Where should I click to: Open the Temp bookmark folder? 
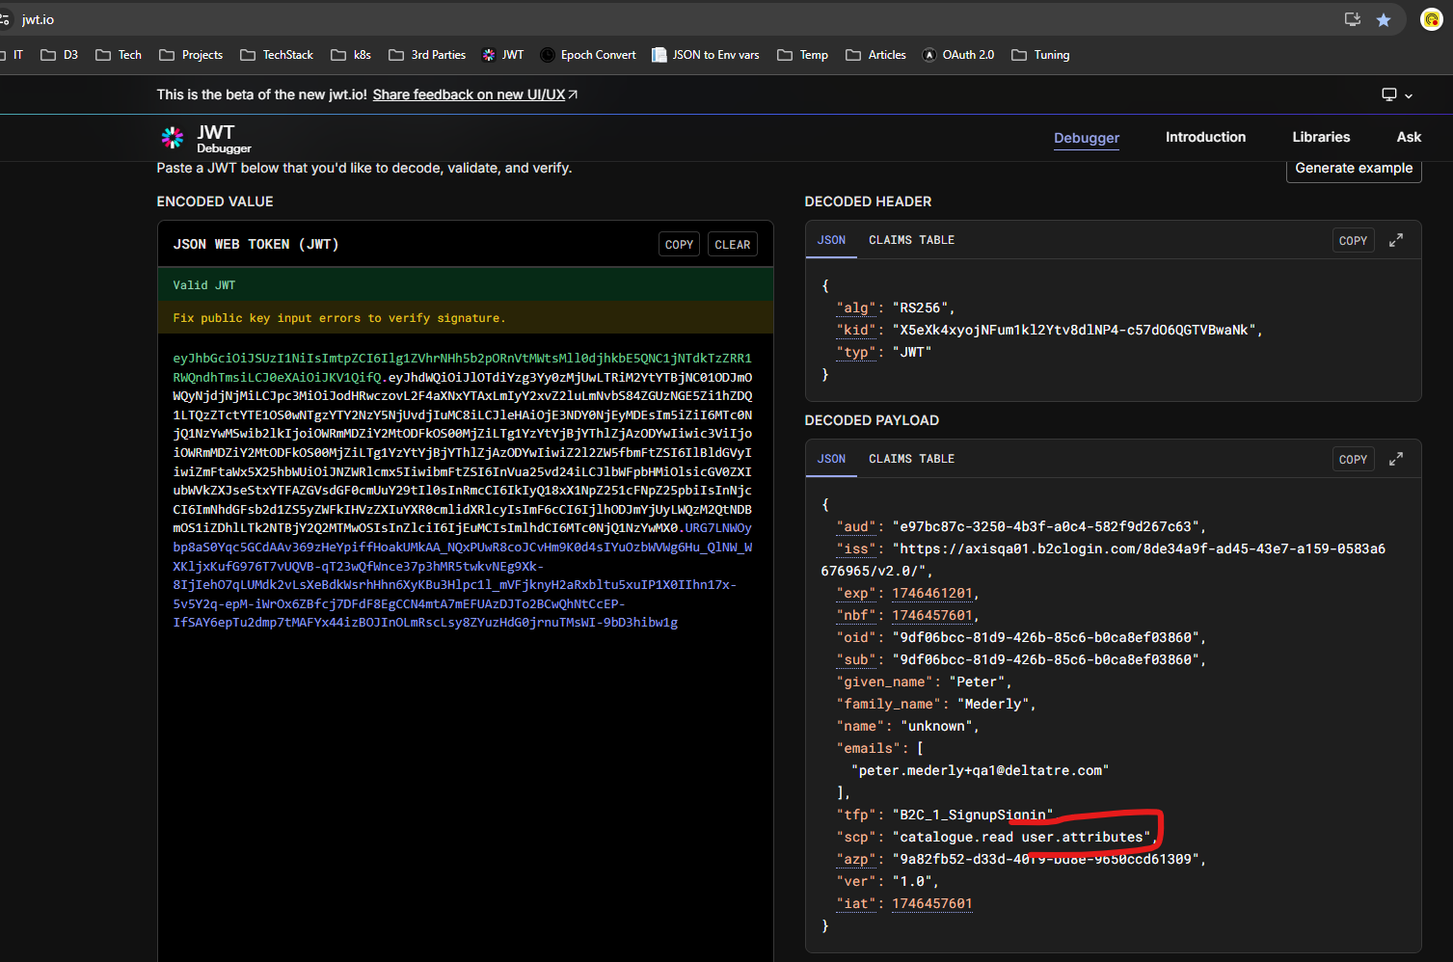pos(803,55)
